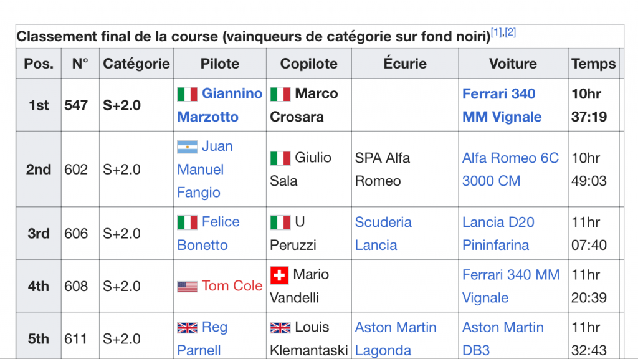
Task: Open the Alfa Romeo 6C 3000 CM link
Action: (x=510, y=170)
